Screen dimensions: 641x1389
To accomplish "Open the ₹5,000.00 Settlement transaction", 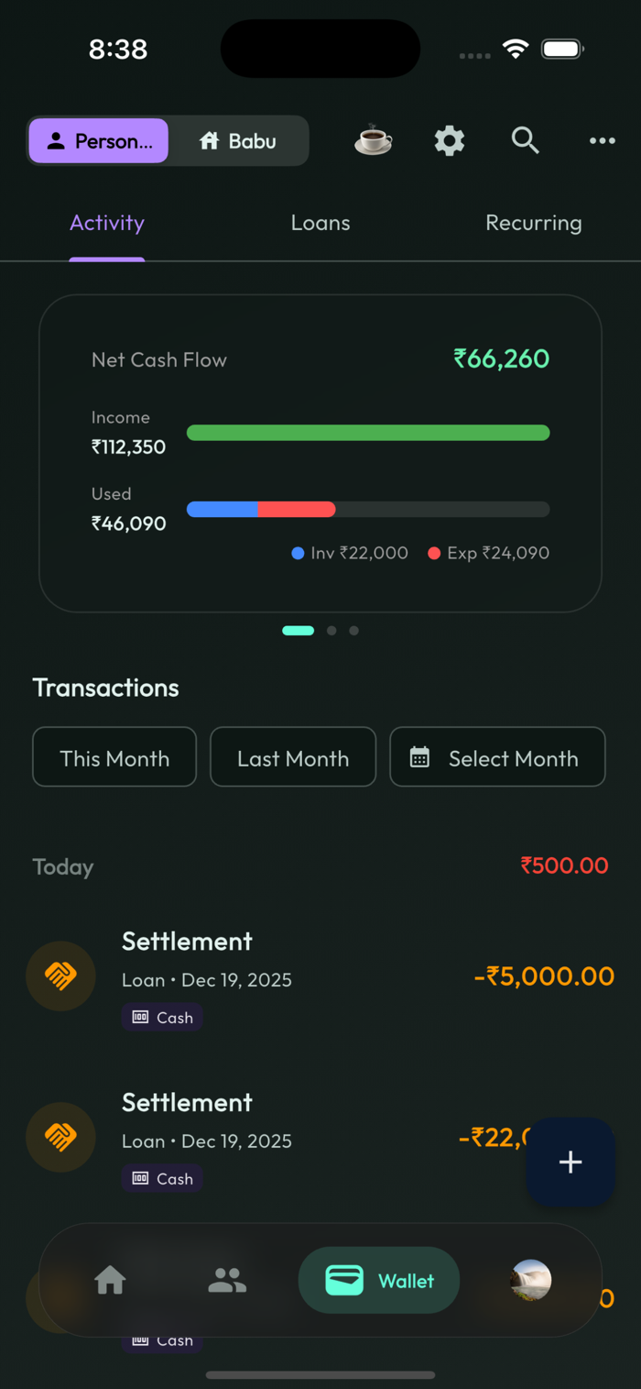I will [x=320, y=977].
